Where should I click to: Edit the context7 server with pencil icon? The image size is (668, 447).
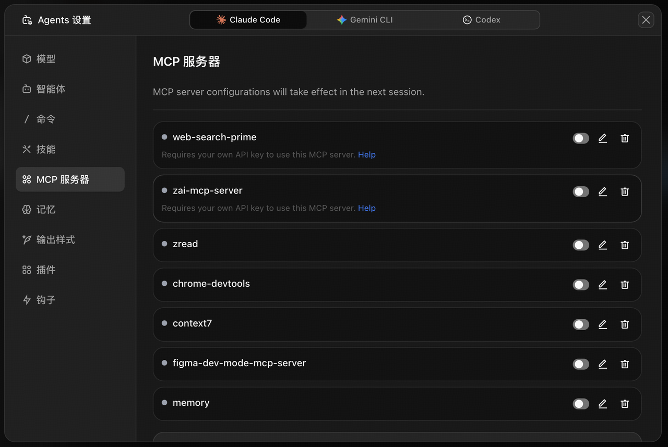coord(603,324)
